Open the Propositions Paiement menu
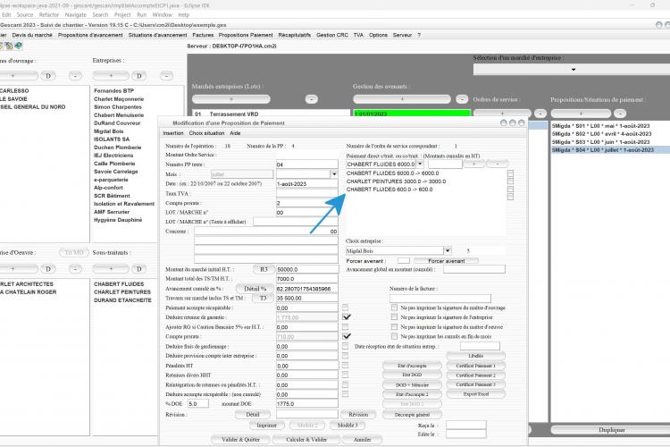Viewport: 670px width, 447px height. point(246,35)
